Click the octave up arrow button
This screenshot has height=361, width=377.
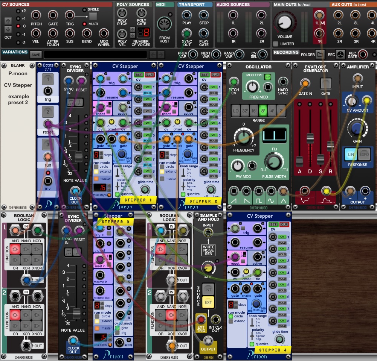8,21
